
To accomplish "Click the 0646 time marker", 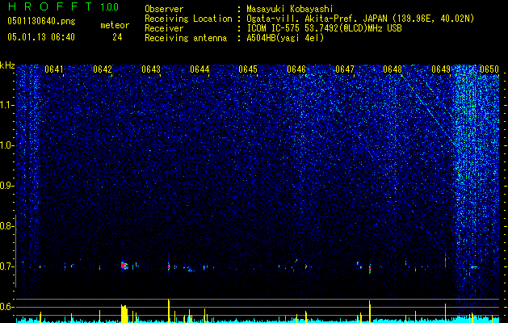I will pos(296,69).
